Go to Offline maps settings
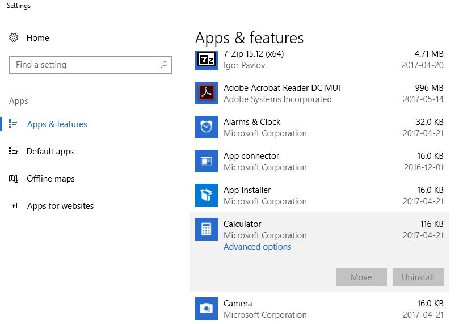The height and width of the screenshot is (324, 459). click(50, 179)
